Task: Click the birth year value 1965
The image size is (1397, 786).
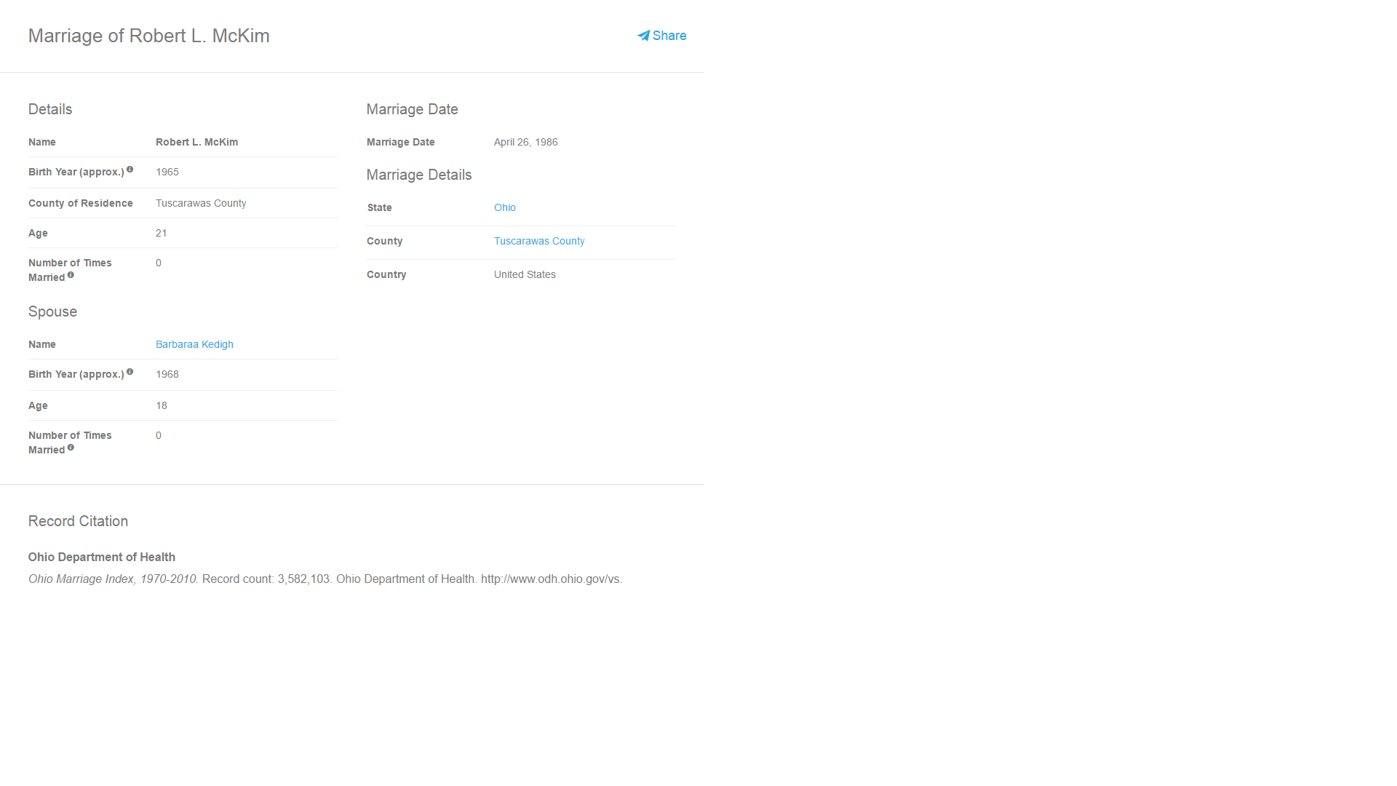Action: tap(167, 172)
